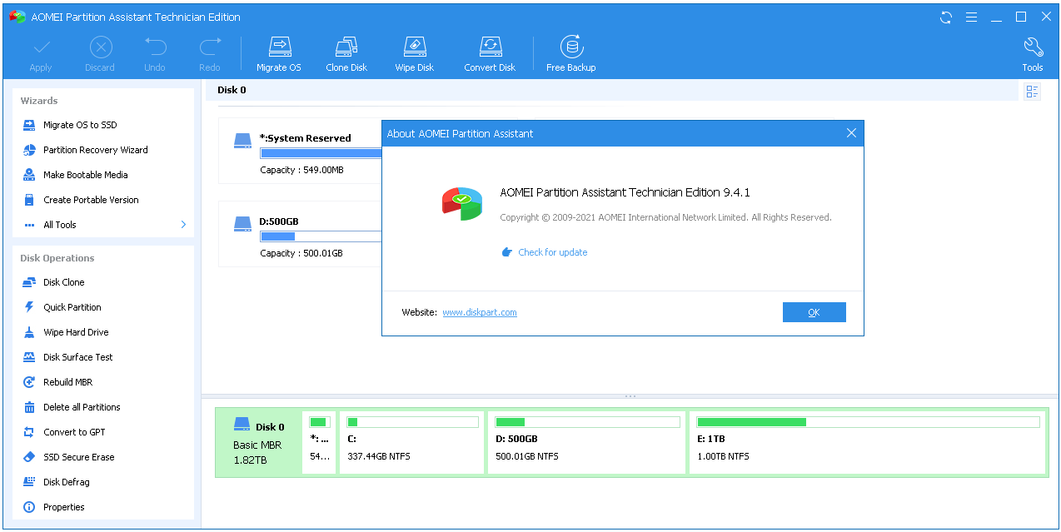Click Capacity : 549.00MB text
The width and height of the screenshot is (1061, 532).
301,170
